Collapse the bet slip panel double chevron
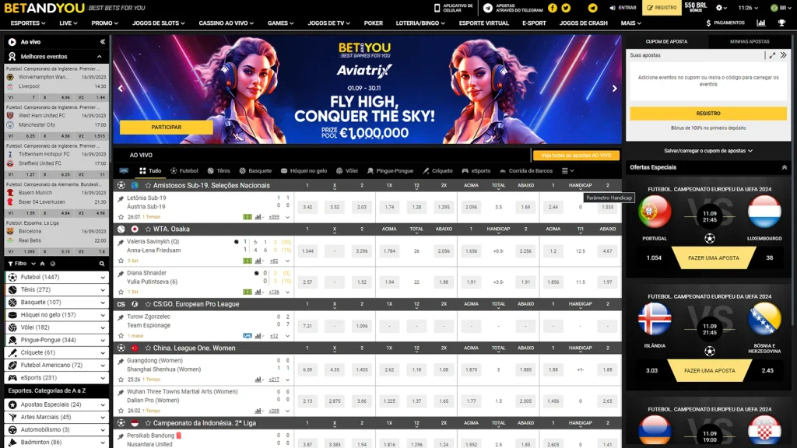 pyautogui.click(x=783, y=55)
